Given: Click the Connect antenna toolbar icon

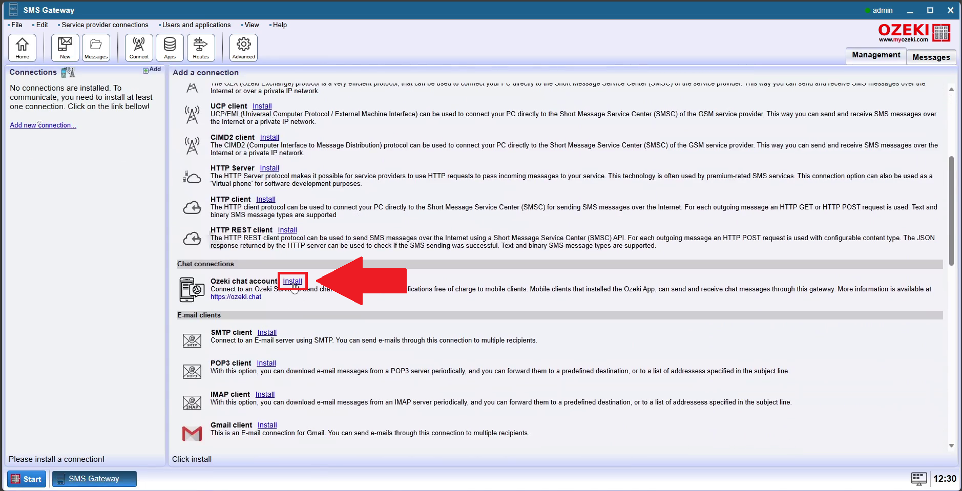Looking at the screenshot, I should 139,48.
